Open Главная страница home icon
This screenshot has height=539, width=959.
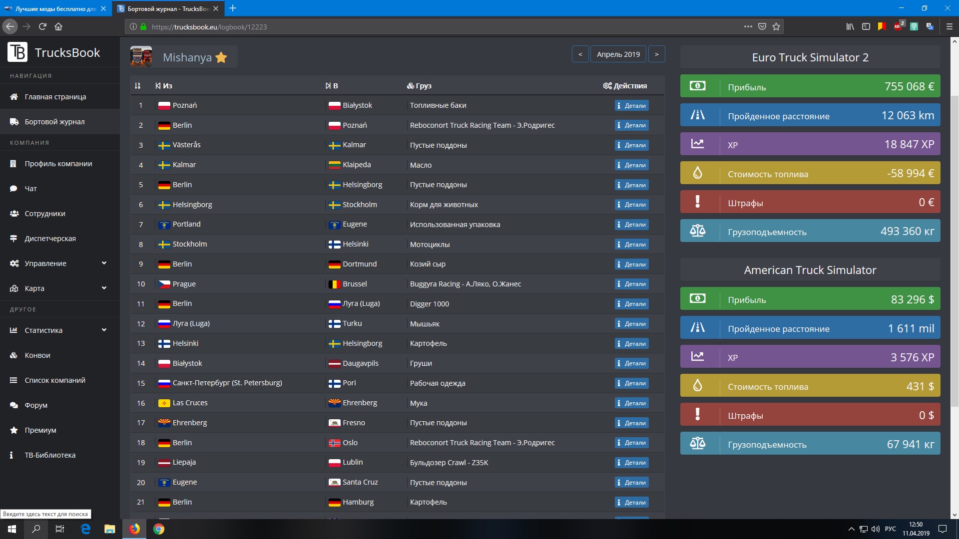(13, 96)
